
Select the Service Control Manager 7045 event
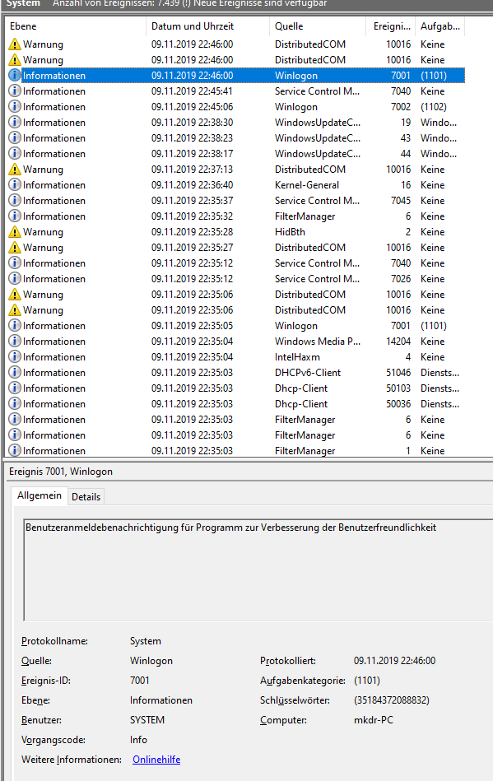[235, 201]
